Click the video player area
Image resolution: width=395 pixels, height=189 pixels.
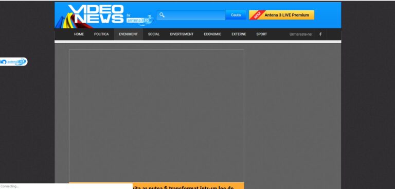156,115
